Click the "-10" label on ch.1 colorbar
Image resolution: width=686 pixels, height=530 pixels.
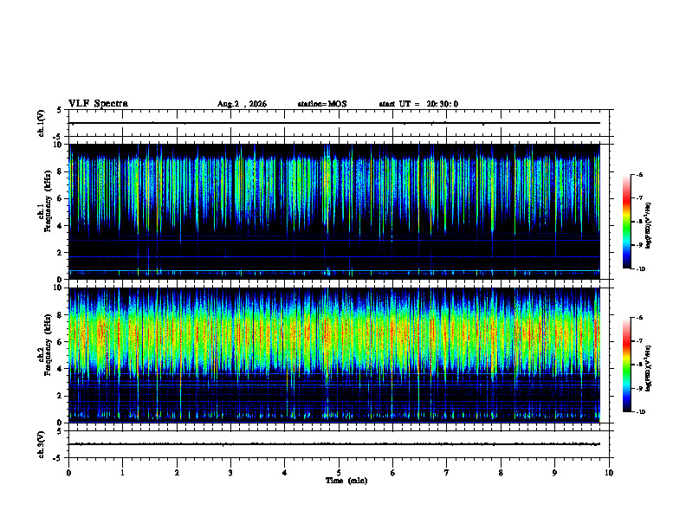pos(640,269)
